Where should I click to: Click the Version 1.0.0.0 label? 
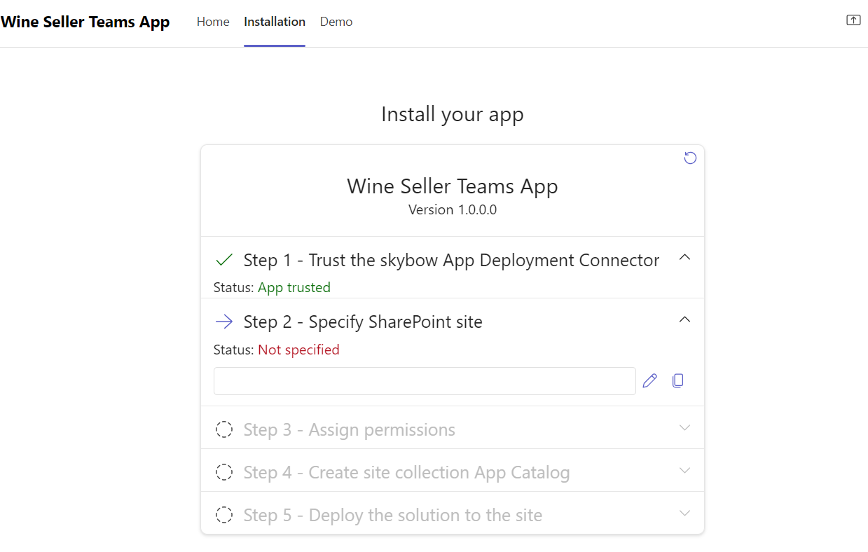453,209
